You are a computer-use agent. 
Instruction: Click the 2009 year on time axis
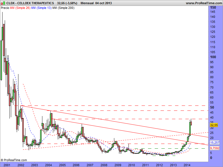tap(118, 165)
